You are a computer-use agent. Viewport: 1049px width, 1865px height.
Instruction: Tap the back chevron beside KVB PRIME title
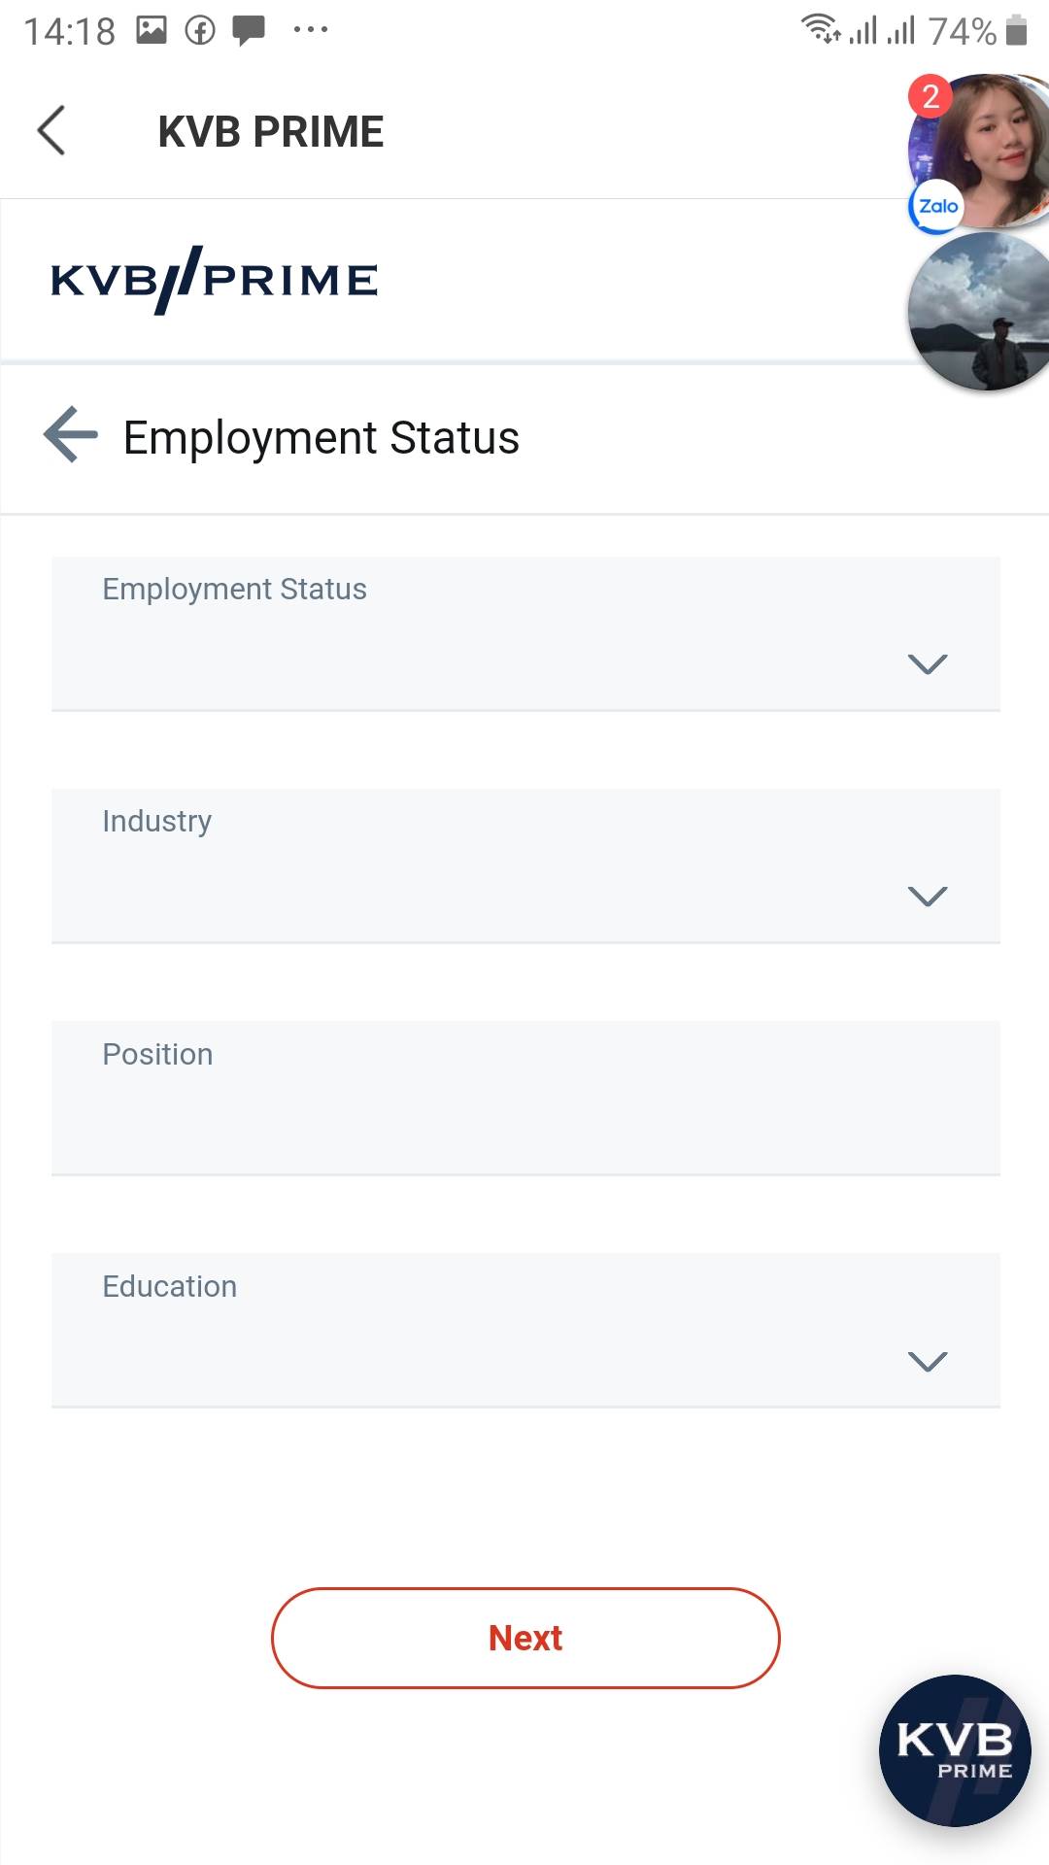click(x=51, y=130)
